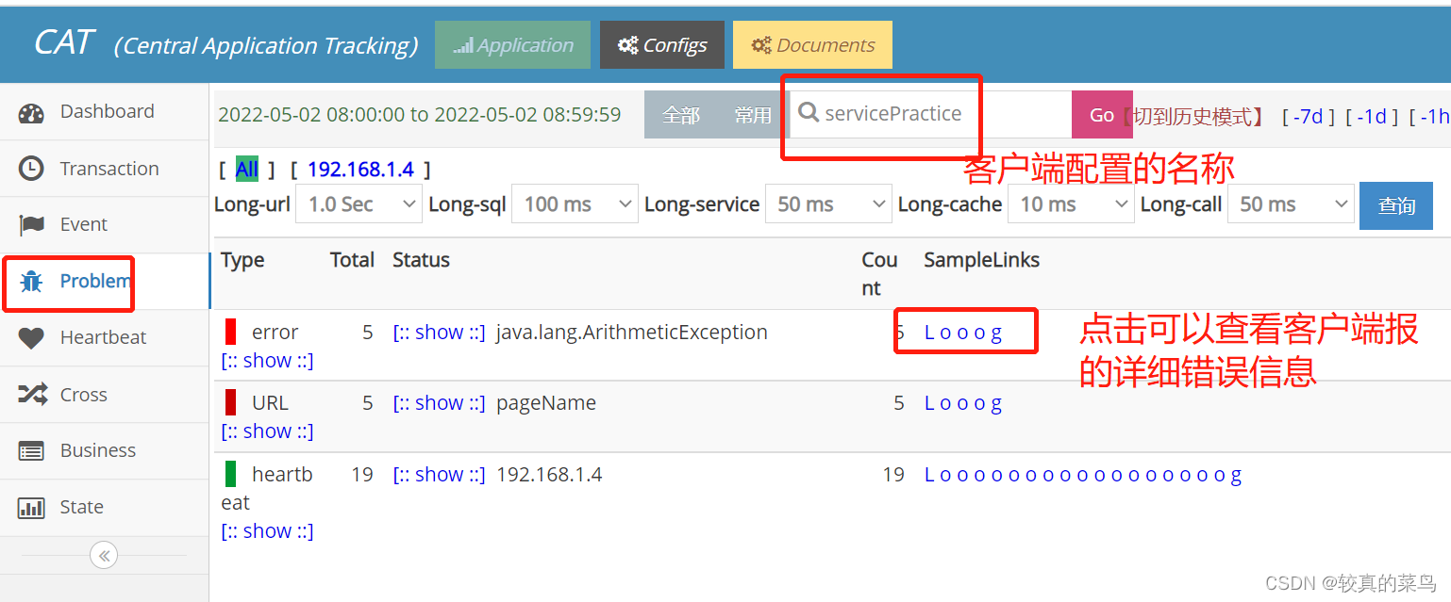Image resolution: width=1451 pixels, height=602 pixels.
Task: Collapse the sidebar with the double-chevron button
Action: pyautogui.click(x=104, y=556)
